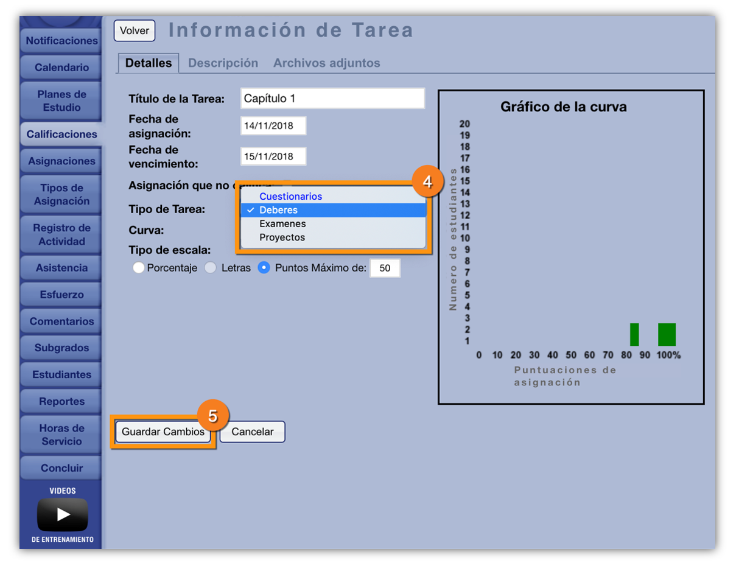Open the Reportes sidebar section
Image resolution: width=739 pixels, height=568 pixels.
[61, 402]
